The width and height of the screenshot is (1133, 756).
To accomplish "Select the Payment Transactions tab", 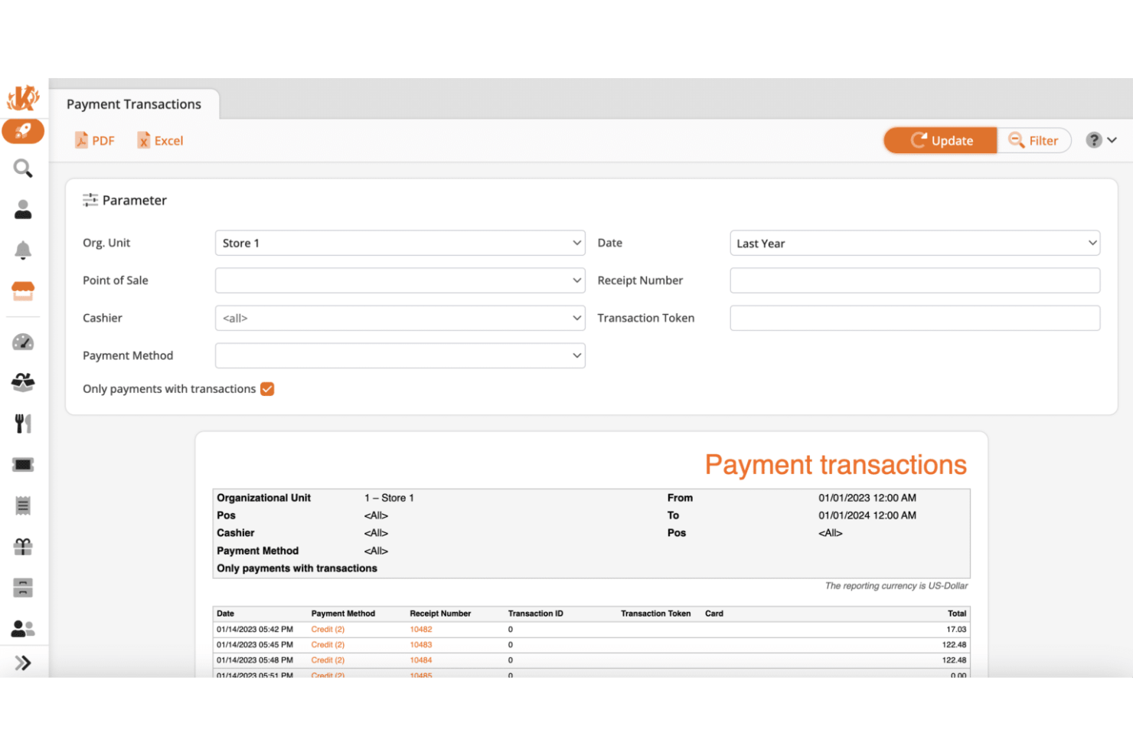I will click(x=134, y=104).
